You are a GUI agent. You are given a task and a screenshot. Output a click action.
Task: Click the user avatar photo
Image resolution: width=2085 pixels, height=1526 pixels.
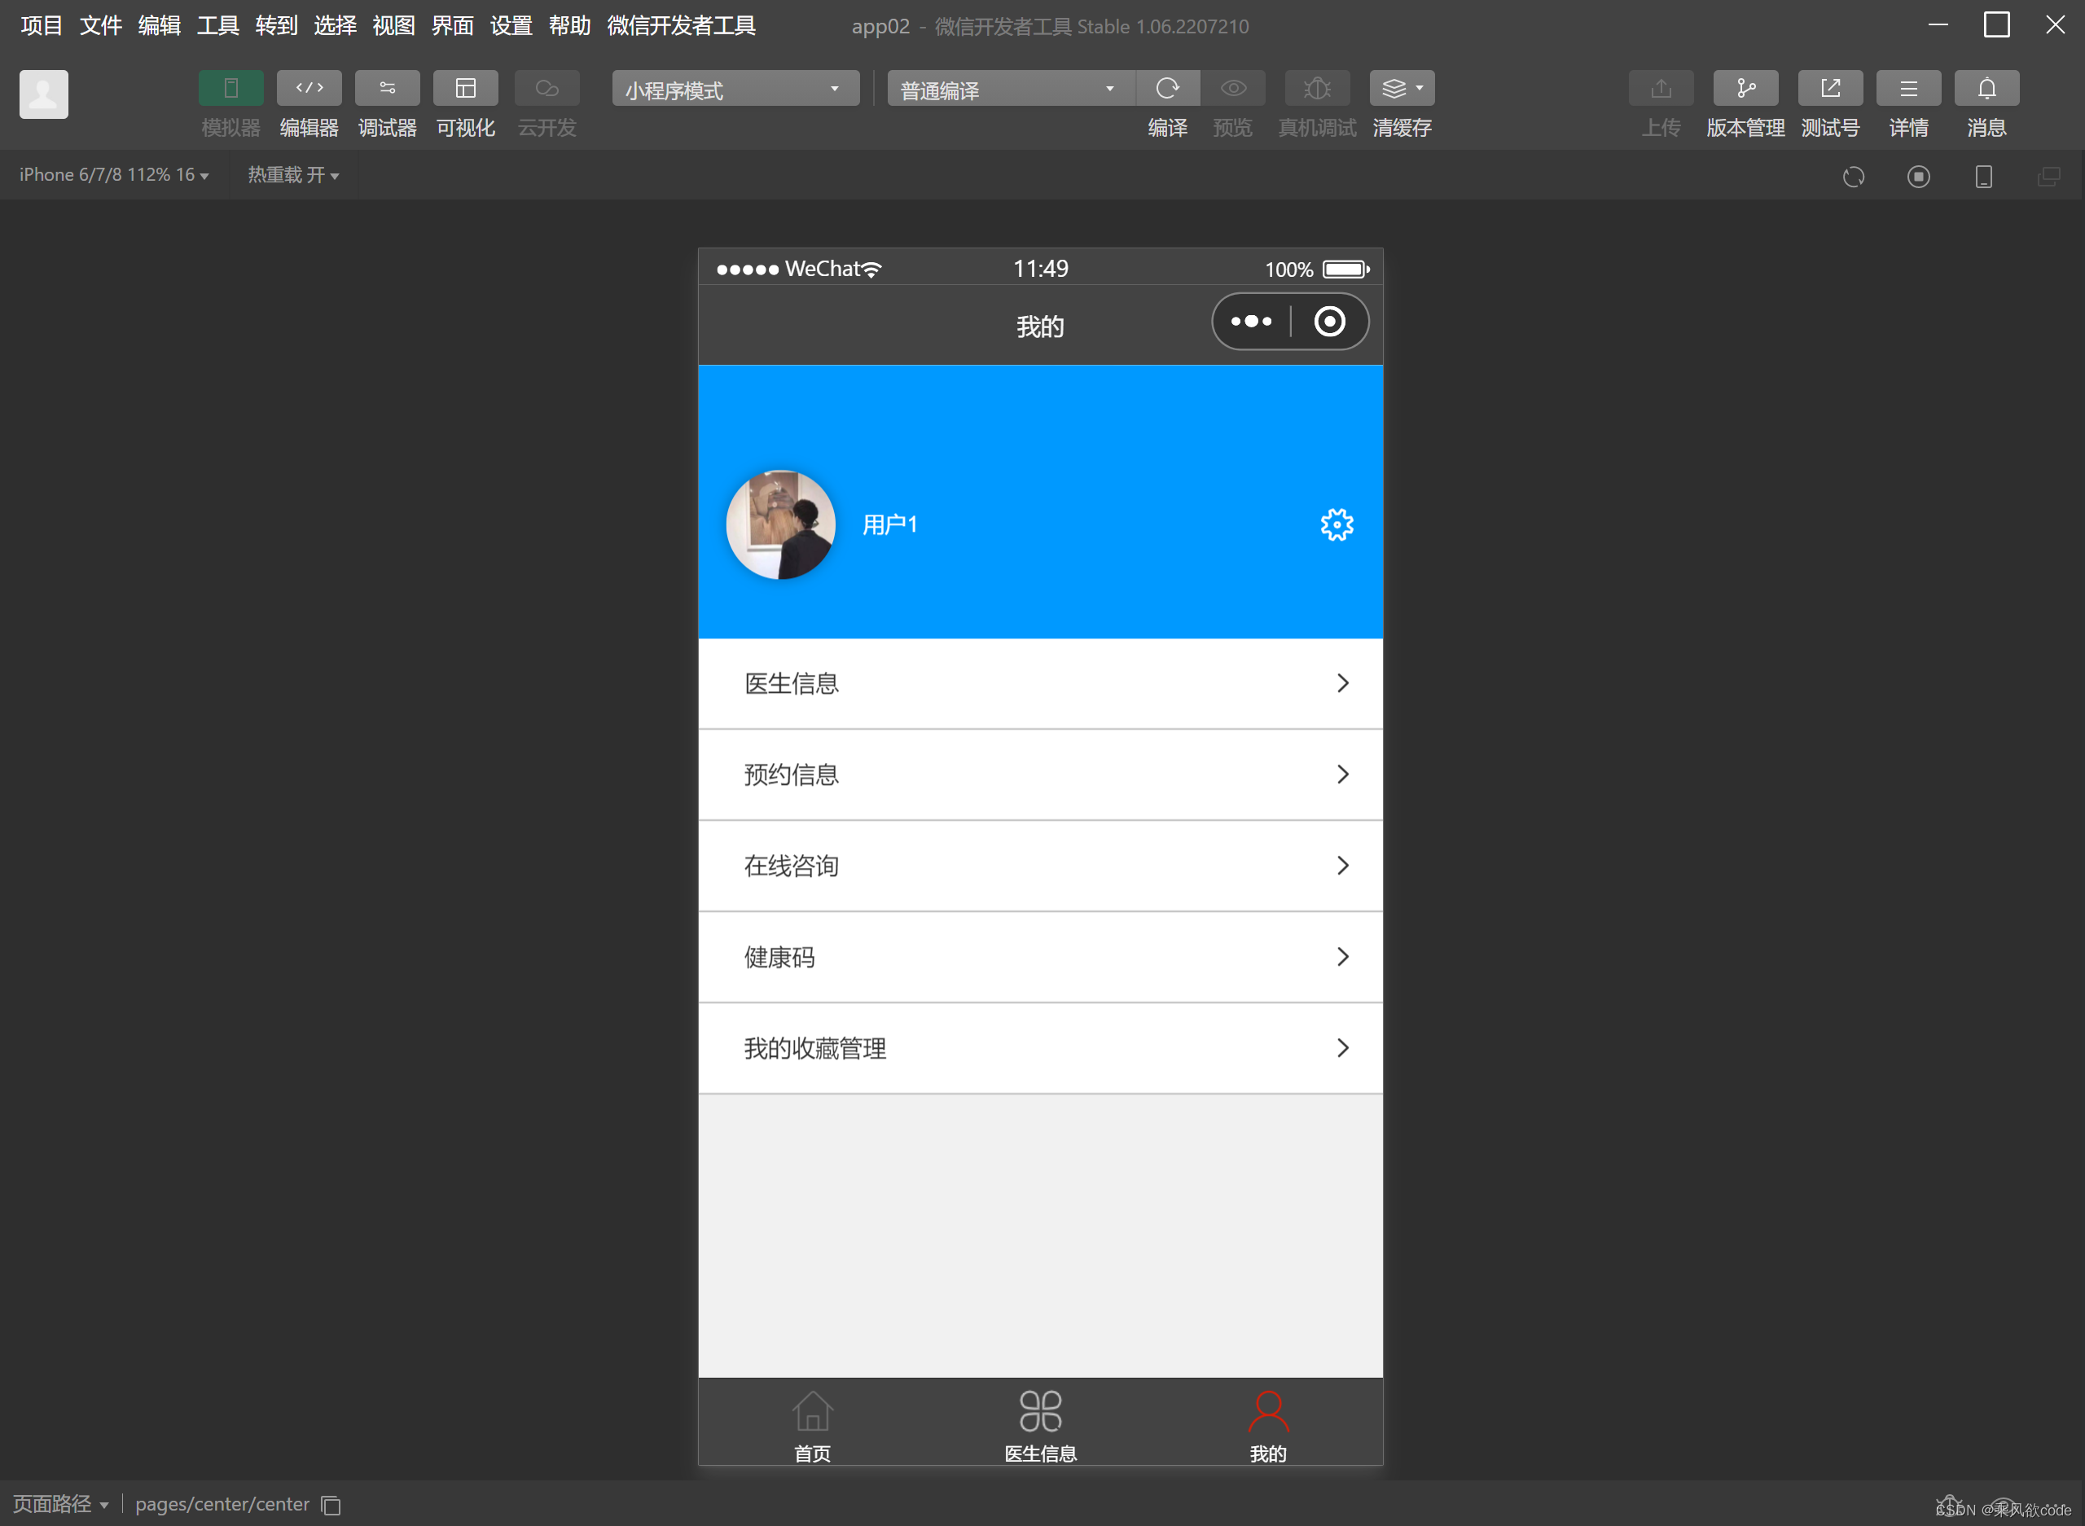(780, 524)
